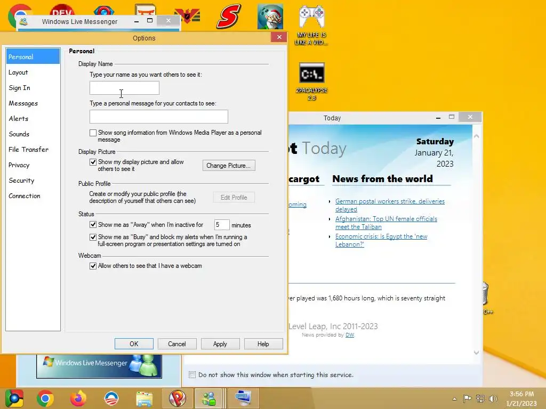Minimize the Today window
Viewport: 546px width, 409px height.
tap(438, 118)
